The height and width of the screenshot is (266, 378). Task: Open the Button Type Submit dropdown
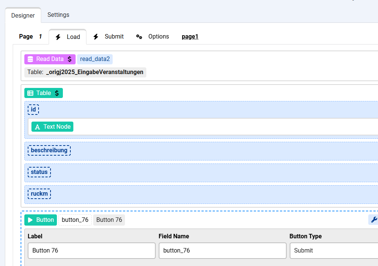(x=333, y=251)
